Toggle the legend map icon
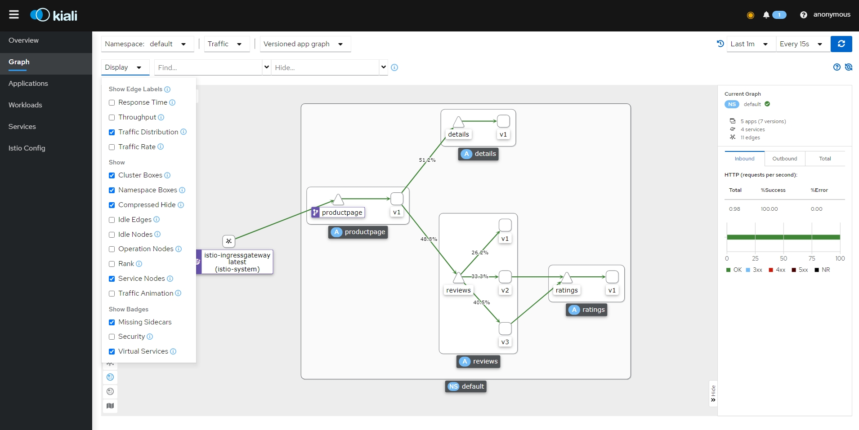 (x=110, y=406)
